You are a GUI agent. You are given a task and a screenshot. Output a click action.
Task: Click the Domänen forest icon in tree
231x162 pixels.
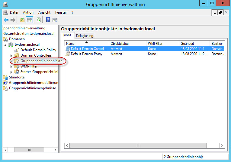[5, 39]
